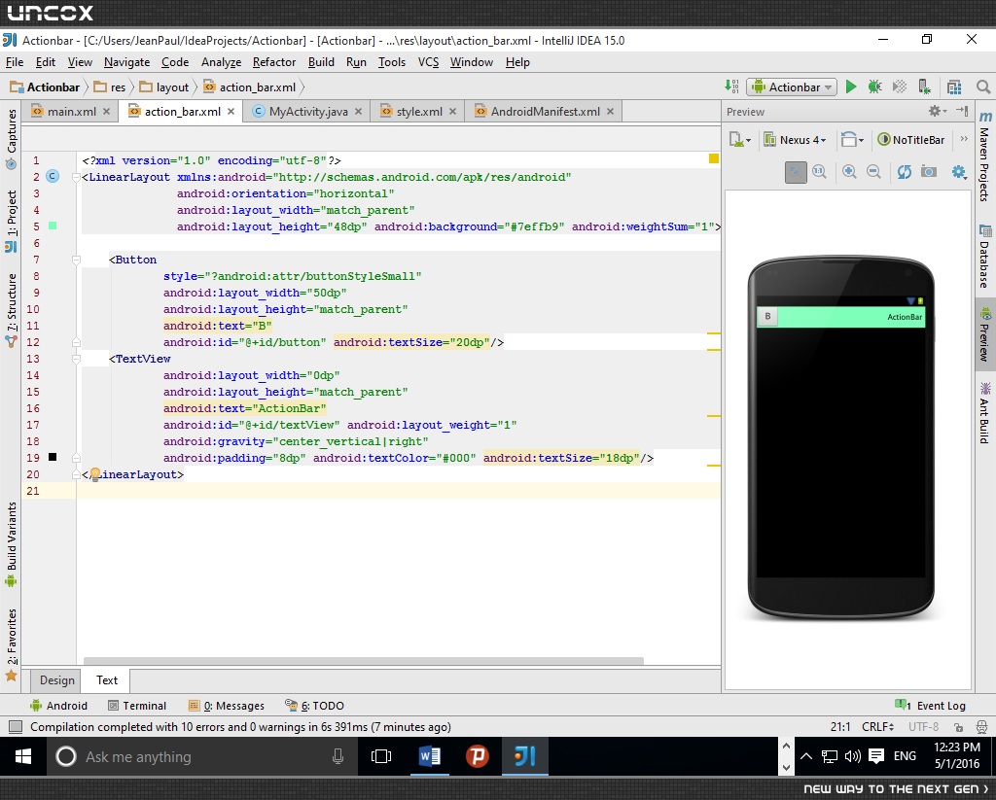Viewport: 996px width, 800px height.
Task: Open the Actionbar run configuration dropdown
Action: (x=792, y=87)
